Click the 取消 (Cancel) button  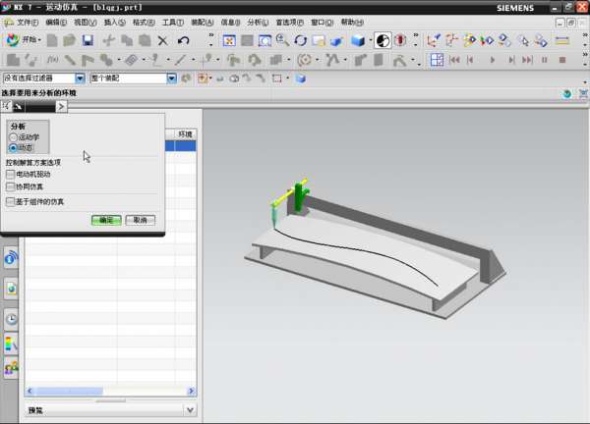coord(141,220)
